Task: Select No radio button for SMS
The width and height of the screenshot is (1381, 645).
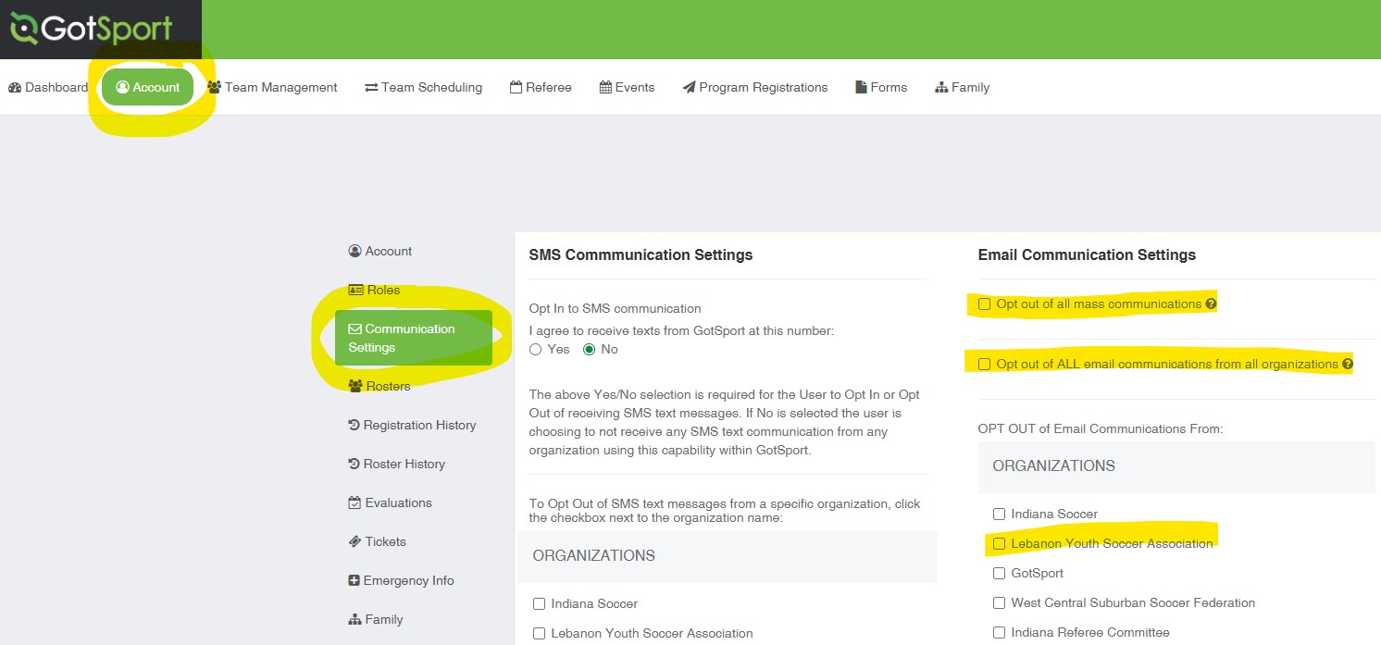Action: [x=589, y=349]
